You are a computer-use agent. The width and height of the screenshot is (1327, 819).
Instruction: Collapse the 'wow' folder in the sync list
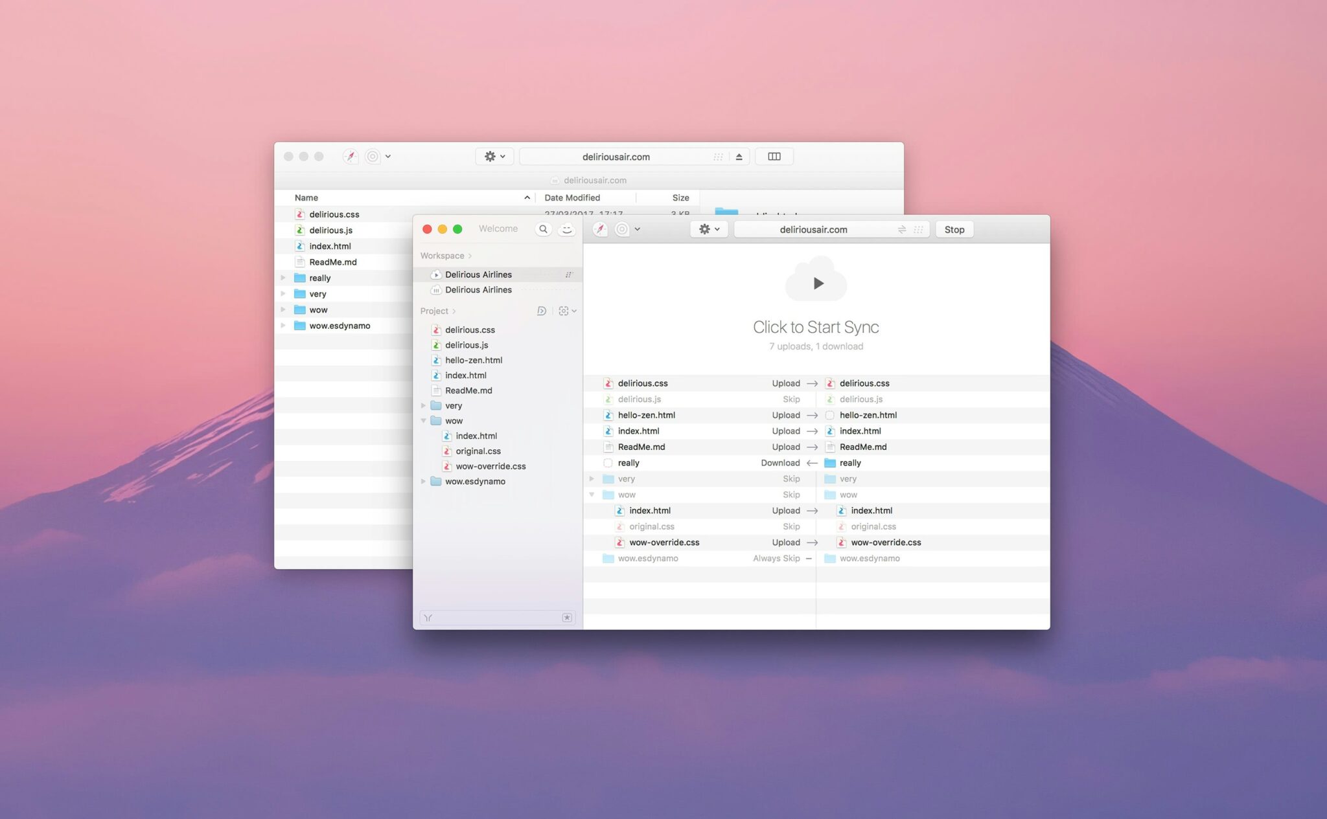tap(592, 494)
